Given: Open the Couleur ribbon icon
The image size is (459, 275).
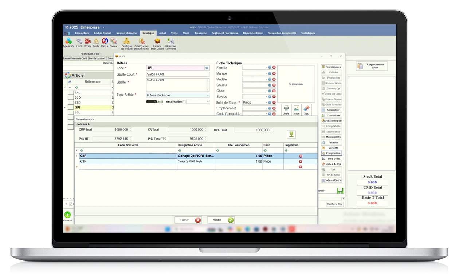Looking at the screenshot, I should (114, 43).
